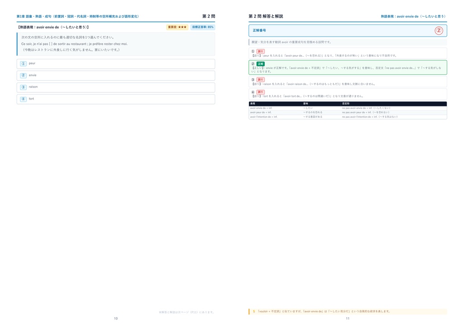Click the 否定形 table column header
The width and height of the screenshot is (464, 328).
(x=346, y=104)
